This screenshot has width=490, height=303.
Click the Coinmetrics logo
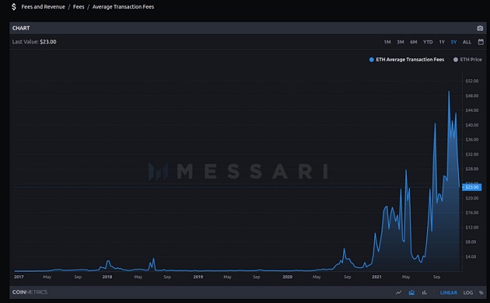point(29,292)
